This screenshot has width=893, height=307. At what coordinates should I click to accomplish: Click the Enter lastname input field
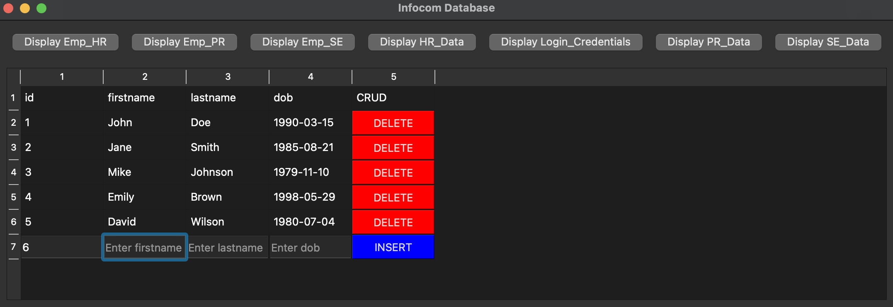pos(228,247)
